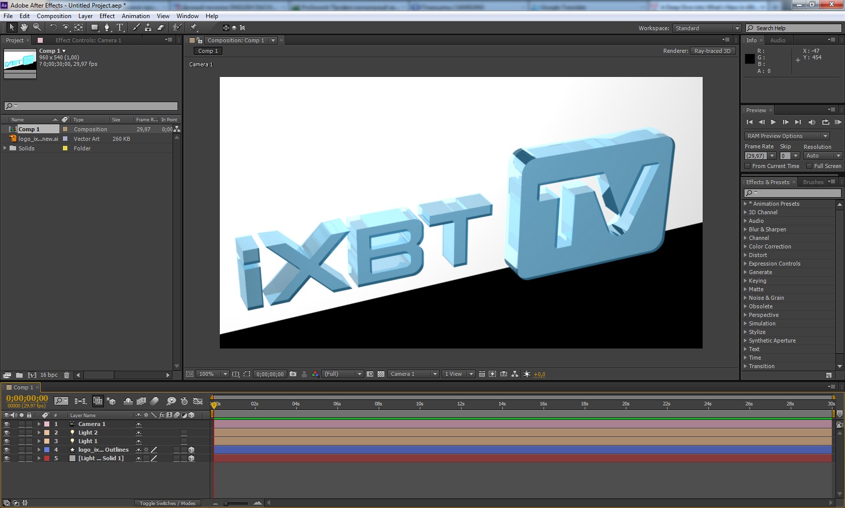
Task: Open RAM Preview Options dropdown
Action: (x=787, y=136)
